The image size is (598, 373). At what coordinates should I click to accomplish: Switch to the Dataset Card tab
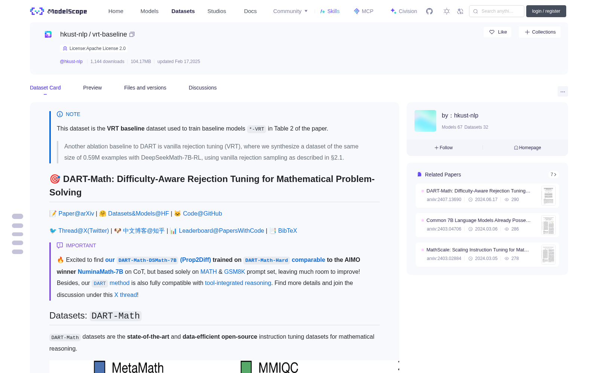pos(45,88)
